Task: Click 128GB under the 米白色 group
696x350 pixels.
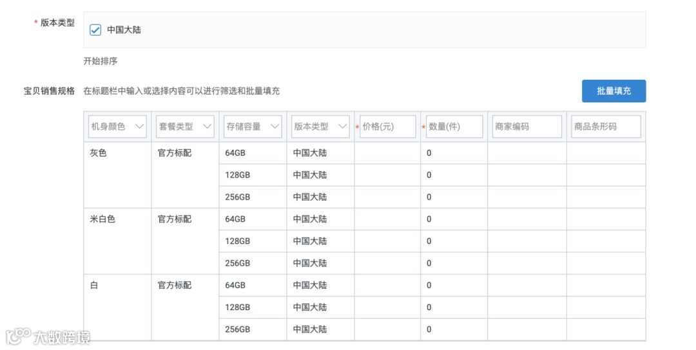Action: click(237, 241)
